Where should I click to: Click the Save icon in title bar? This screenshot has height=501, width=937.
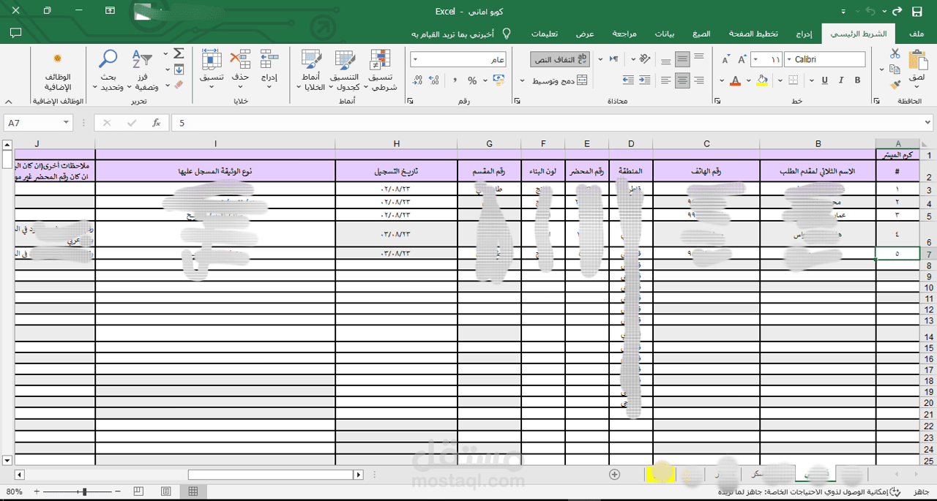917,11
